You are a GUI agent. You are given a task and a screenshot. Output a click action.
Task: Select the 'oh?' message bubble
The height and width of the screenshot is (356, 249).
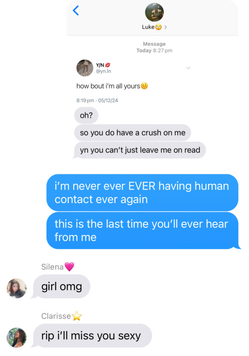86,115
